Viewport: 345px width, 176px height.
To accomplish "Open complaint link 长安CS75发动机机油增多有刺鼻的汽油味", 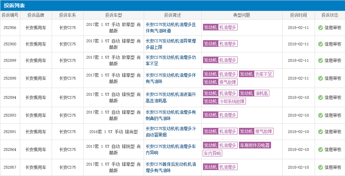I will point(171,115).
